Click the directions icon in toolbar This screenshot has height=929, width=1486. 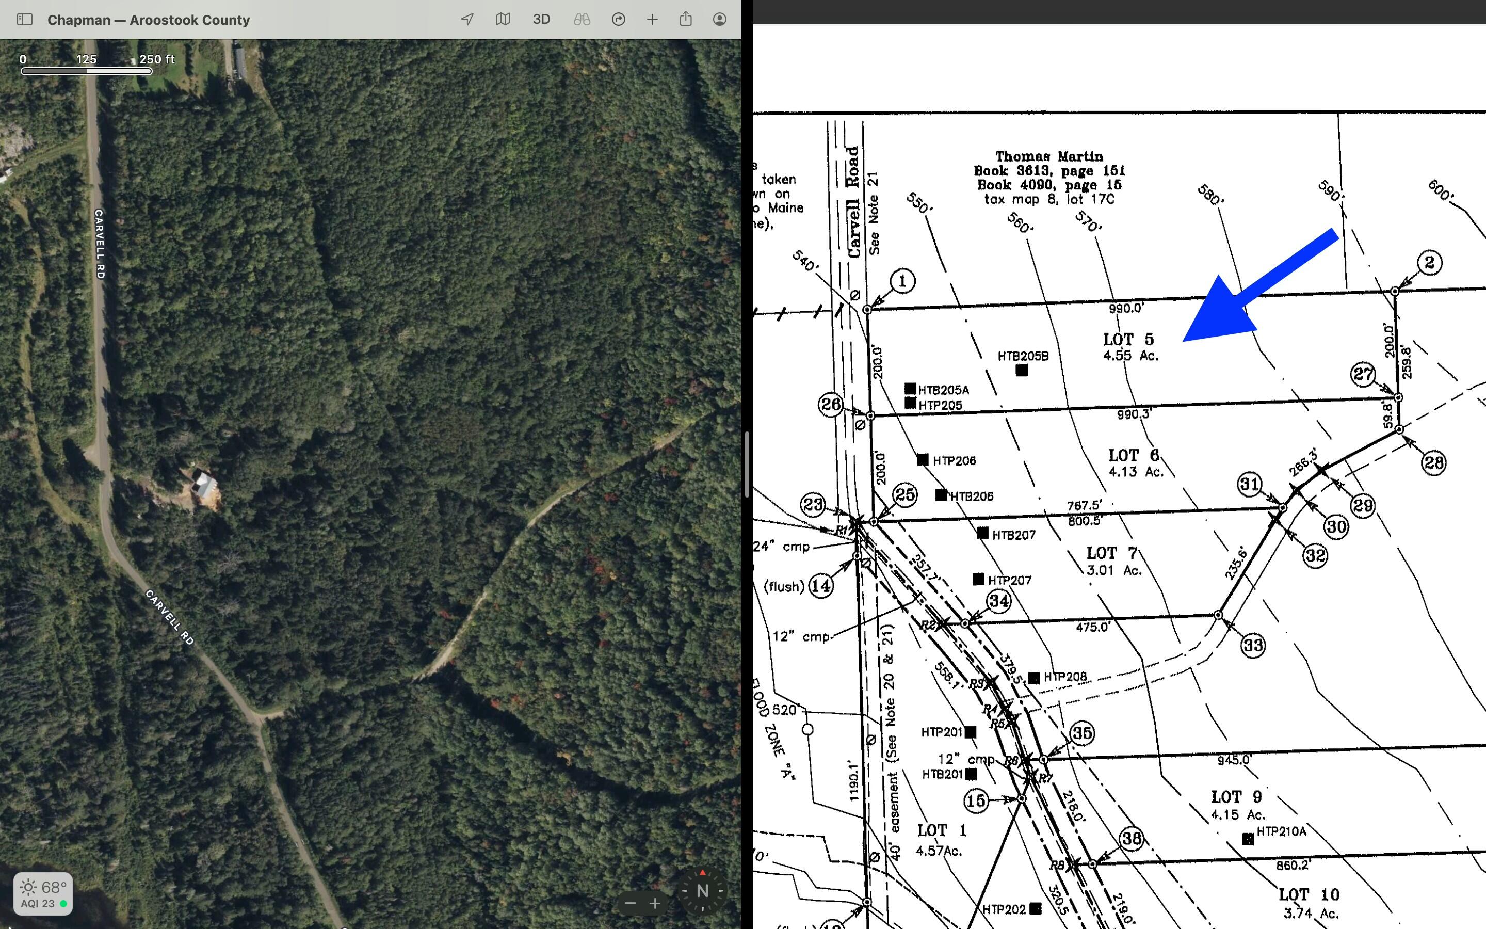(x=618, y=20)
